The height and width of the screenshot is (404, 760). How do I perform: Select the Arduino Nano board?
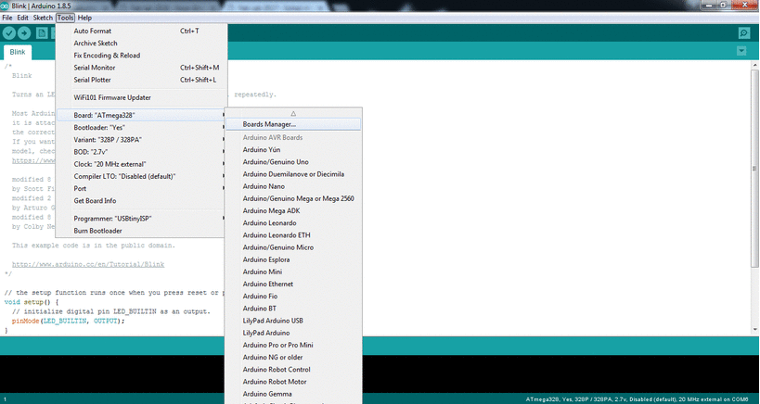(293, 186)
